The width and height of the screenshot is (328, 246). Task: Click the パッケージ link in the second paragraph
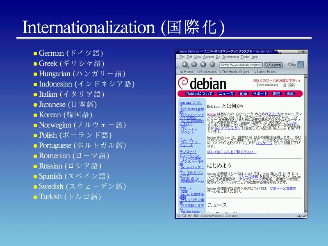coord(264,143)
